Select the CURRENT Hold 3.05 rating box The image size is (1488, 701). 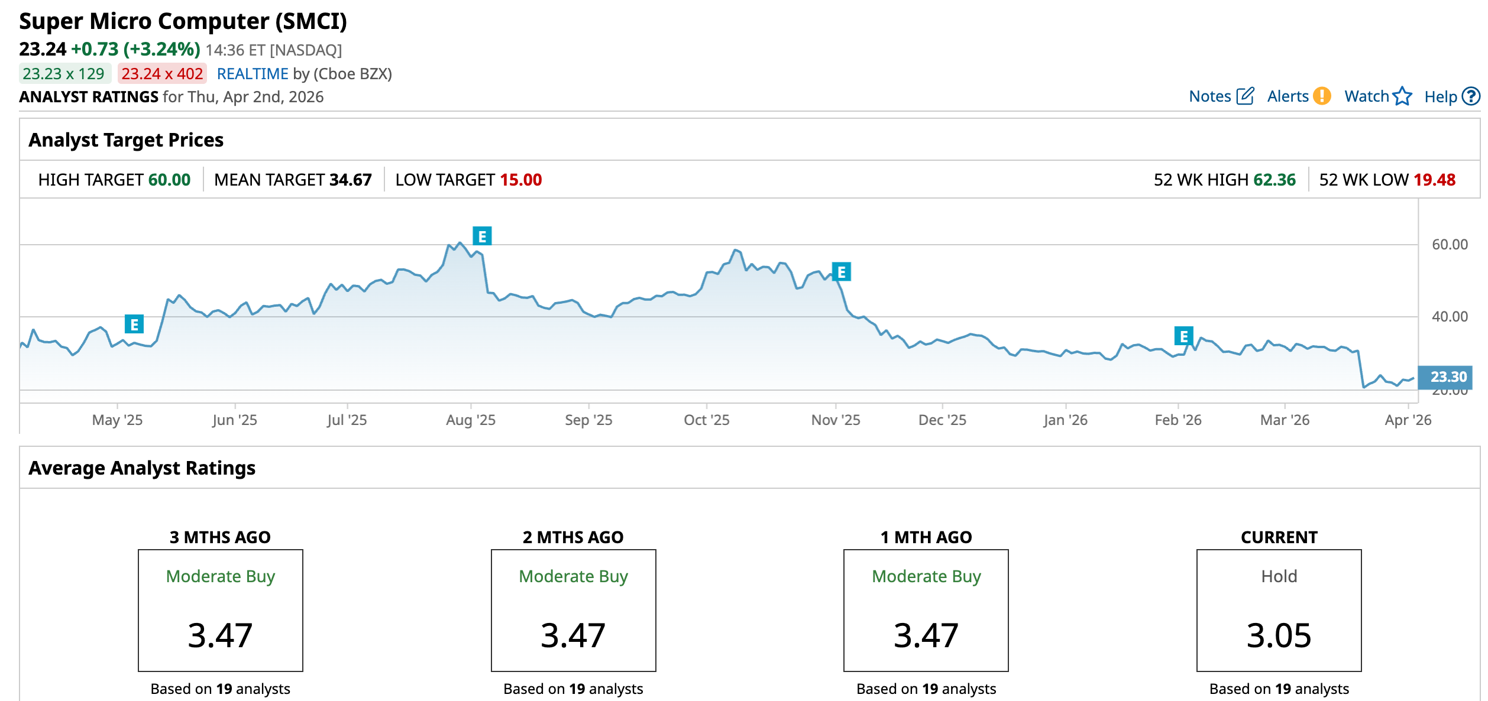pyautogui.click(x=1279, y=610)
